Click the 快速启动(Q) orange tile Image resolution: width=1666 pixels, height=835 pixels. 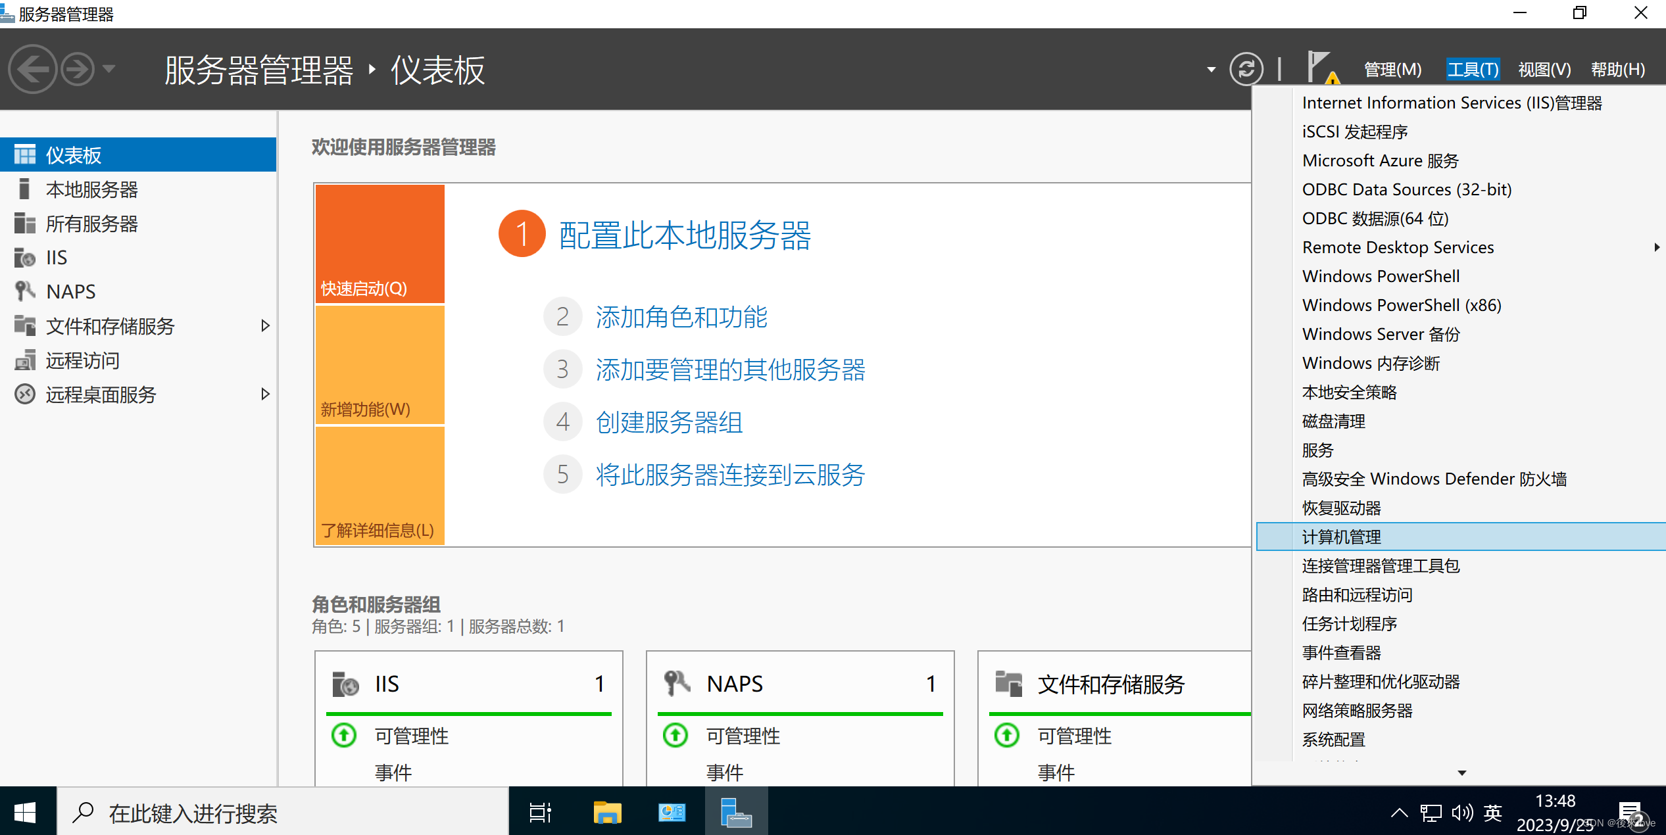click(380, 244)
